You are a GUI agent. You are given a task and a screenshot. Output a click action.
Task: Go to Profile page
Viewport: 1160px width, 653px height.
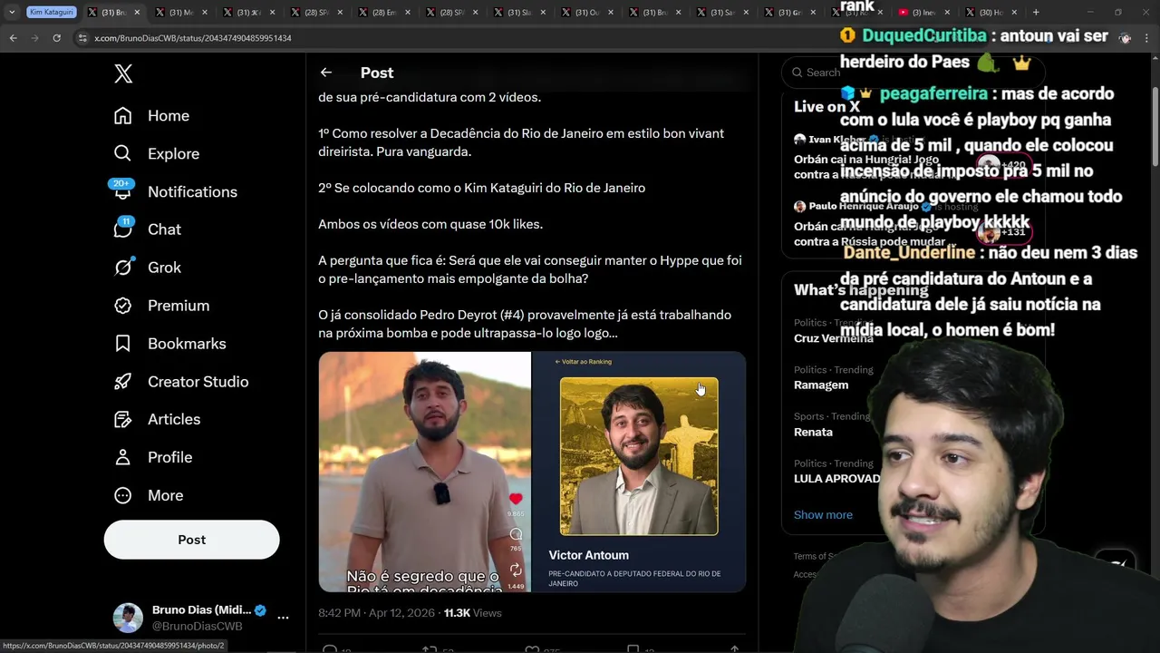tap(152, 457)
